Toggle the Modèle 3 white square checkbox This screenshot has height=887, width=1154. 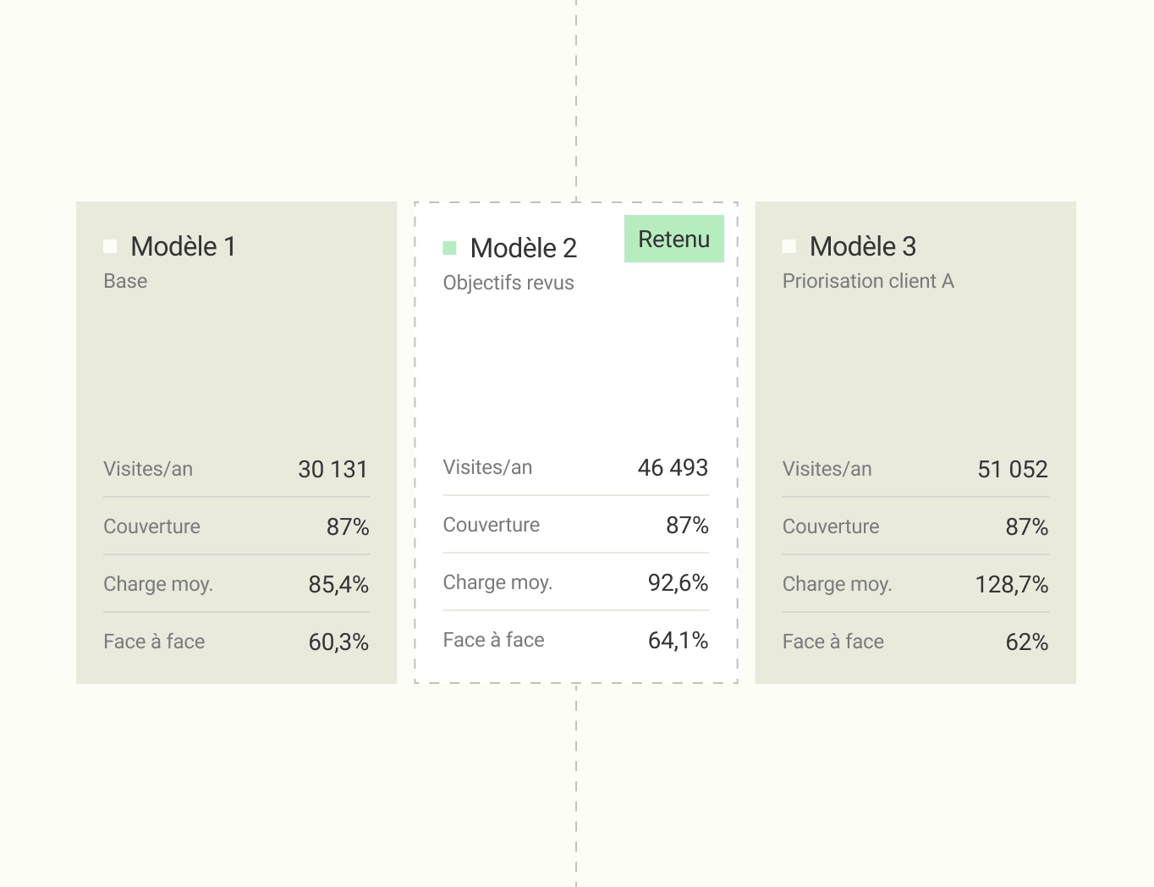click(789, 246)
